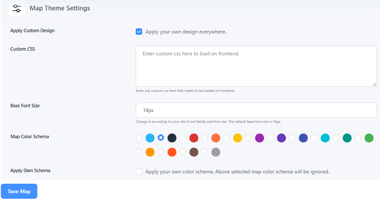Select radio button before the brown swatch
Viewport: 380px width, 200px height.
(x=183, y=152)
